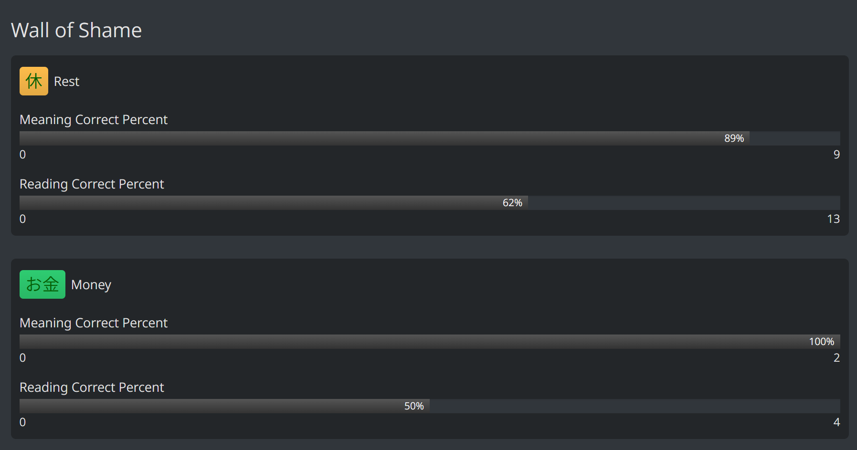The height and width of the screenshot is (450, 857).
Task: Click Money's Reading Correct Percent label
Action: [x=92, y=387]
